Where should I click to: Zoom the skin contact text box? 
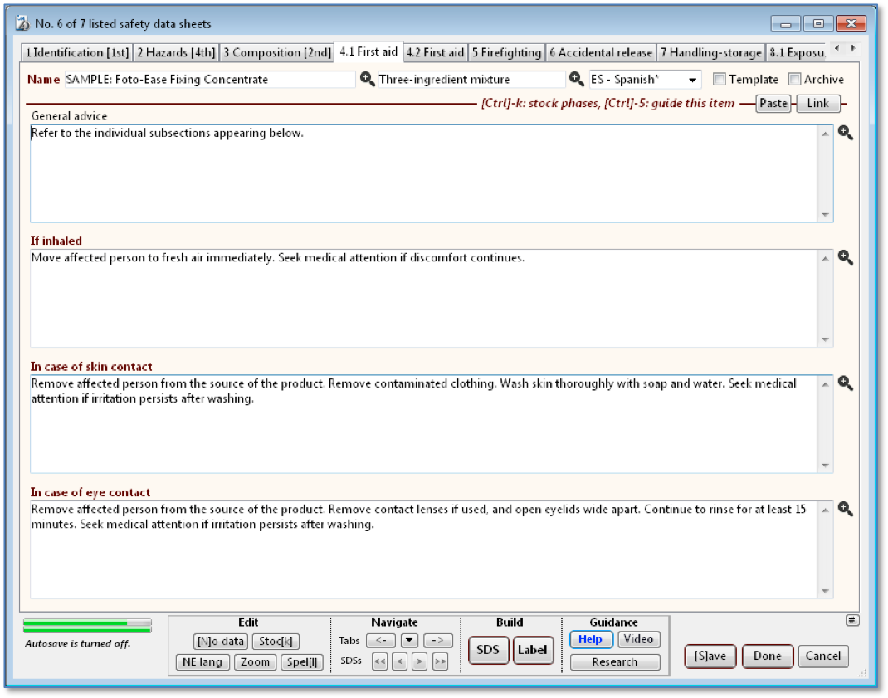click(x=846, y=383)
